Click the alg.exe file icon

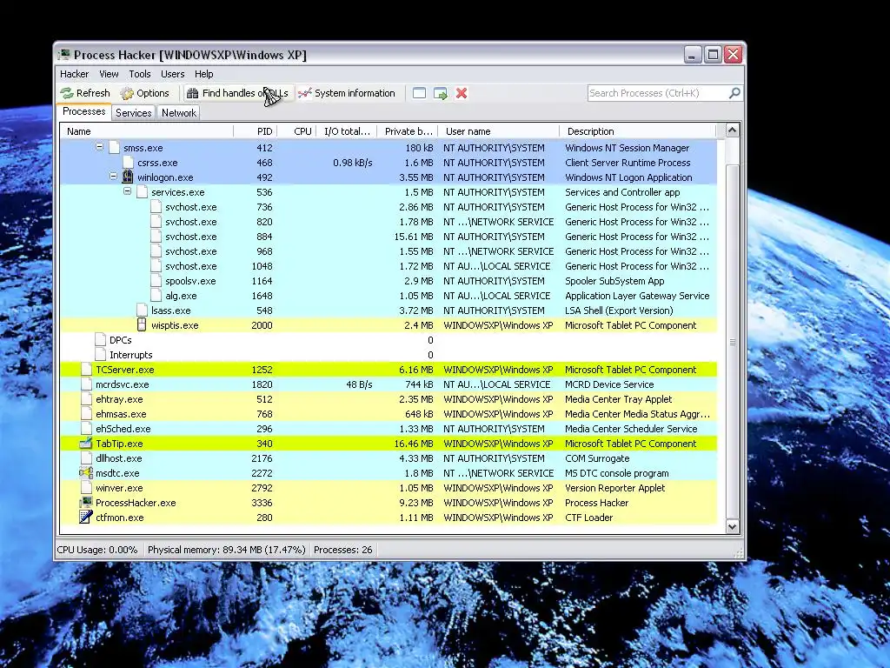point(156,296)
